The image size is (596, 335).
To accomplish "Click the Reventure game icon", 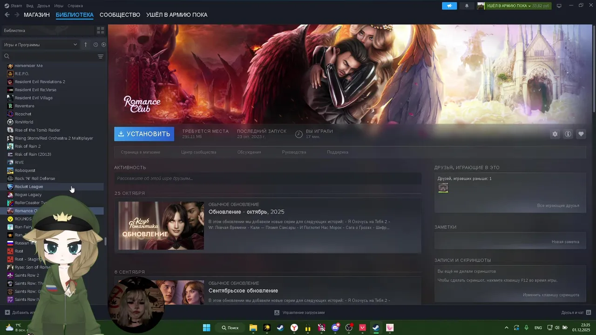I will click(x=10, y=106).
